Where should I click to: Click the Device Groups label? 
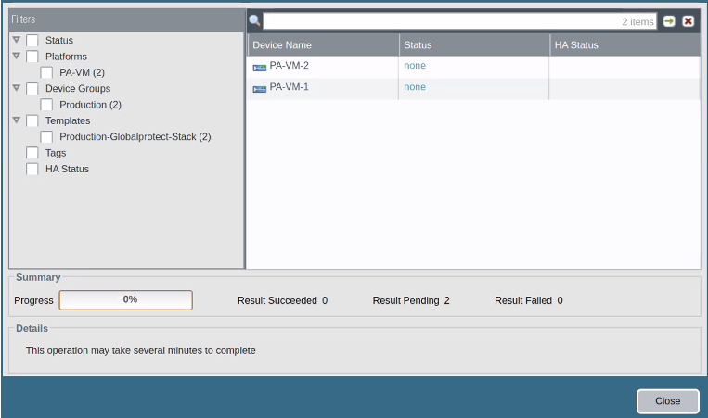pos(78,89)
